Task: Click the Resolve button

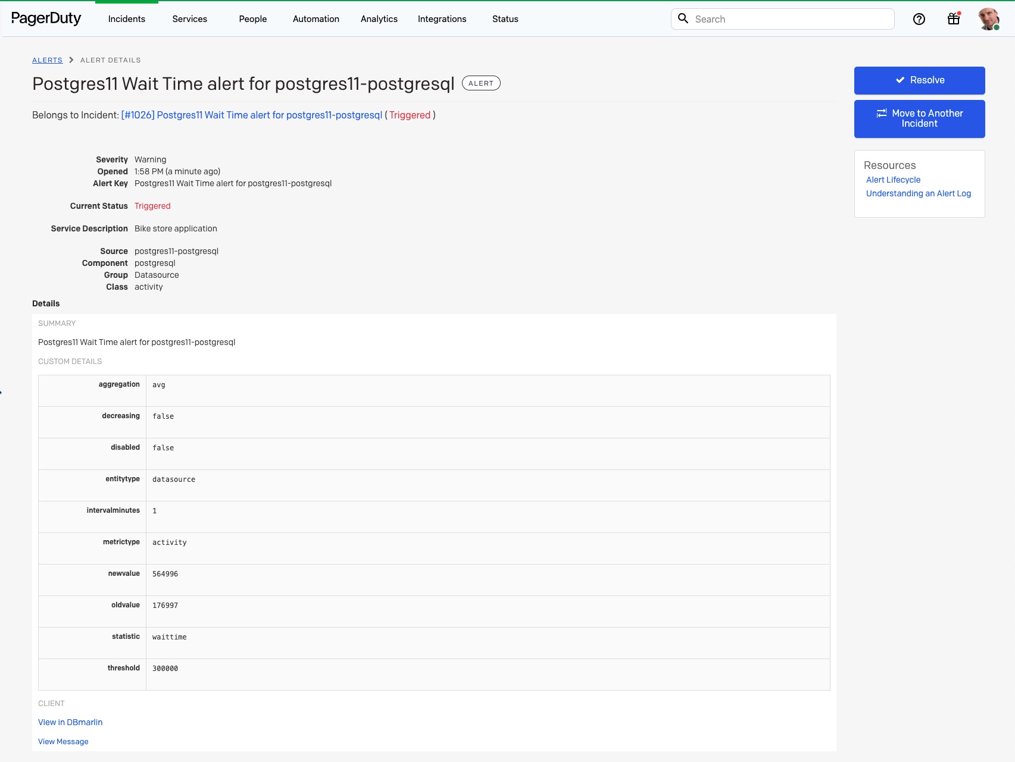Action: 919,80
